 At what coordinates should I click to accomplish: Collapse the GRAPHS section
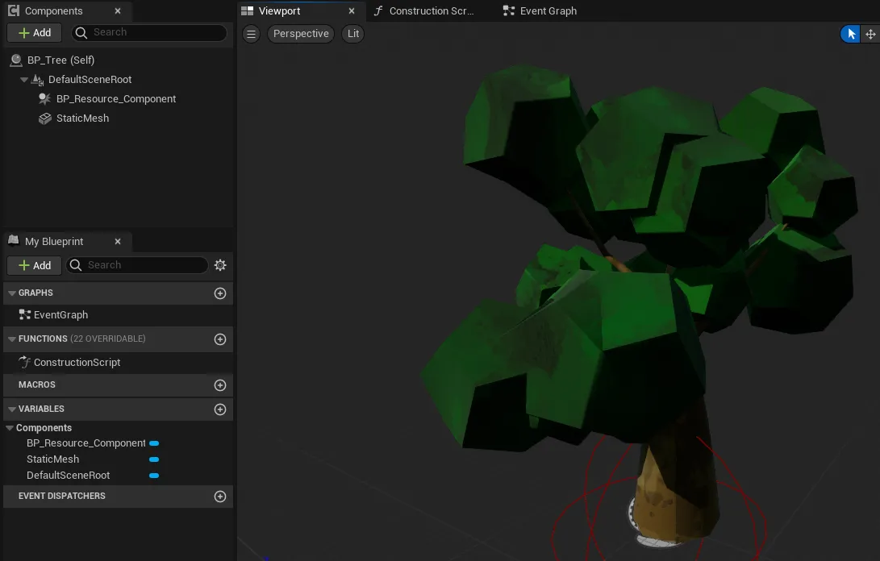point(12,293)
